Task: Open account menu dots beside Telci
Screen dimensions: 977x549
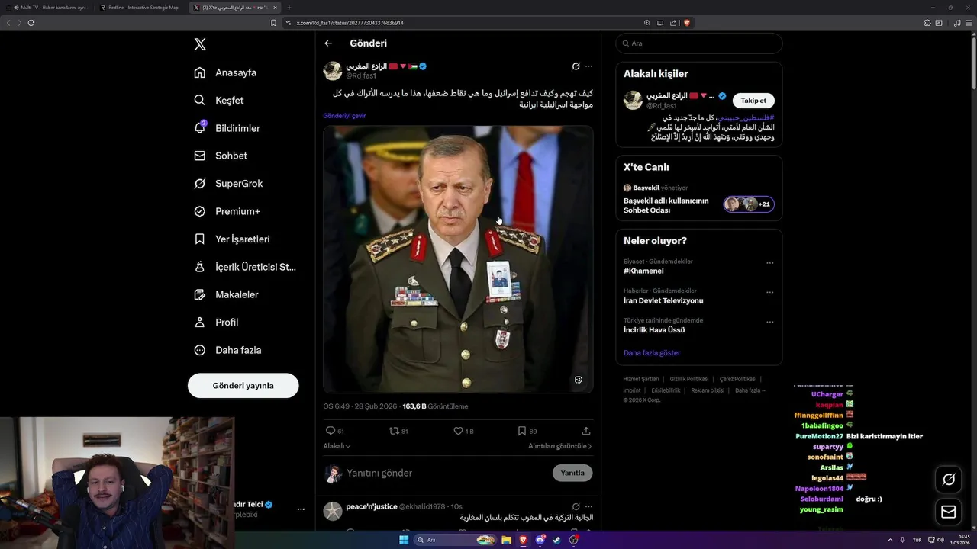Action: pyautogui.click(x=301, y=509)
